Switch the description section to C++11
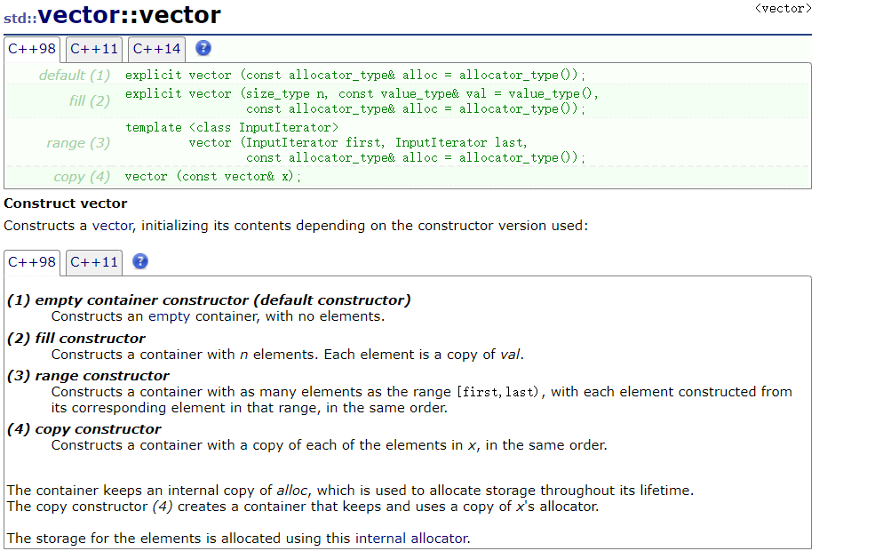The width and height of the screenshot is (875, 559). tap(94, 262)
